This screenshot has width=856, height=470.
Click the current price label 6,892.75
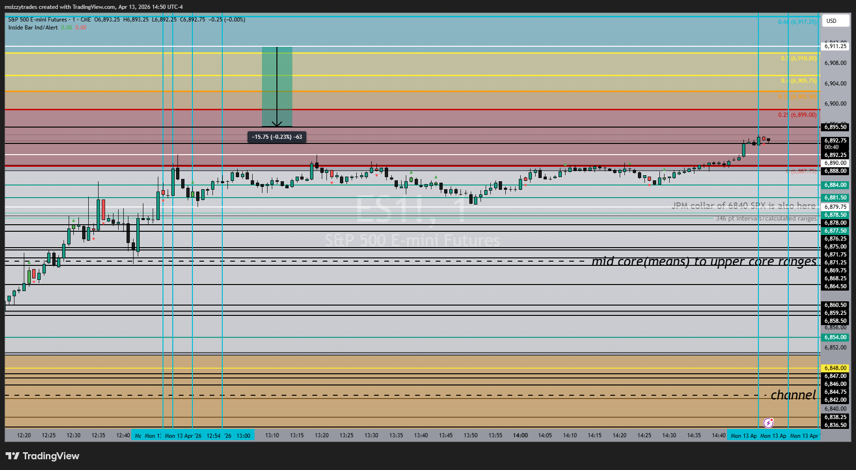835,140
